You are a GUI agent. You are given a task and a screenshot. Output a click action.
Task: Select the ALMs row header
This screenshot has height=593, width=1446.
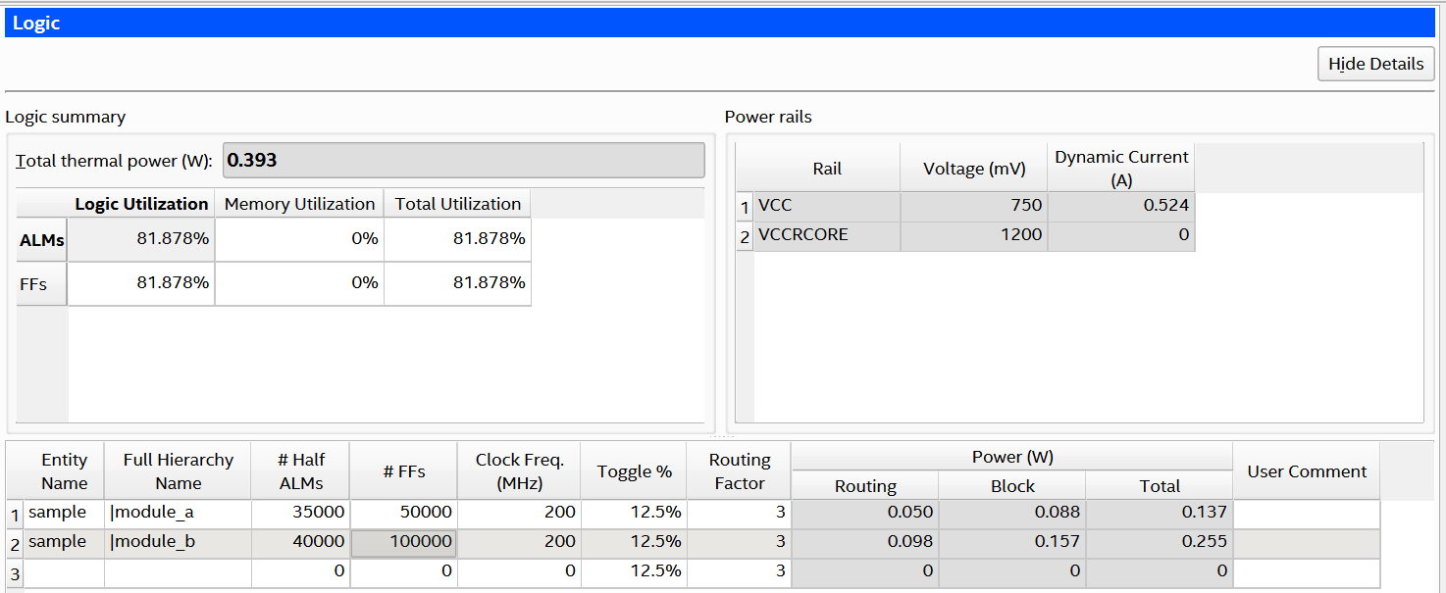coord(41,239)
